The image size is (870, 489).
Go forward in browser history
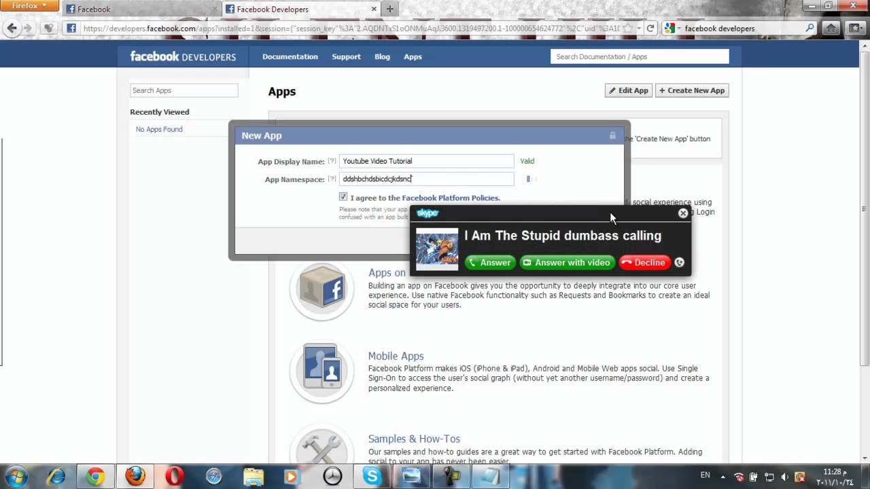(x=28, y=29)
